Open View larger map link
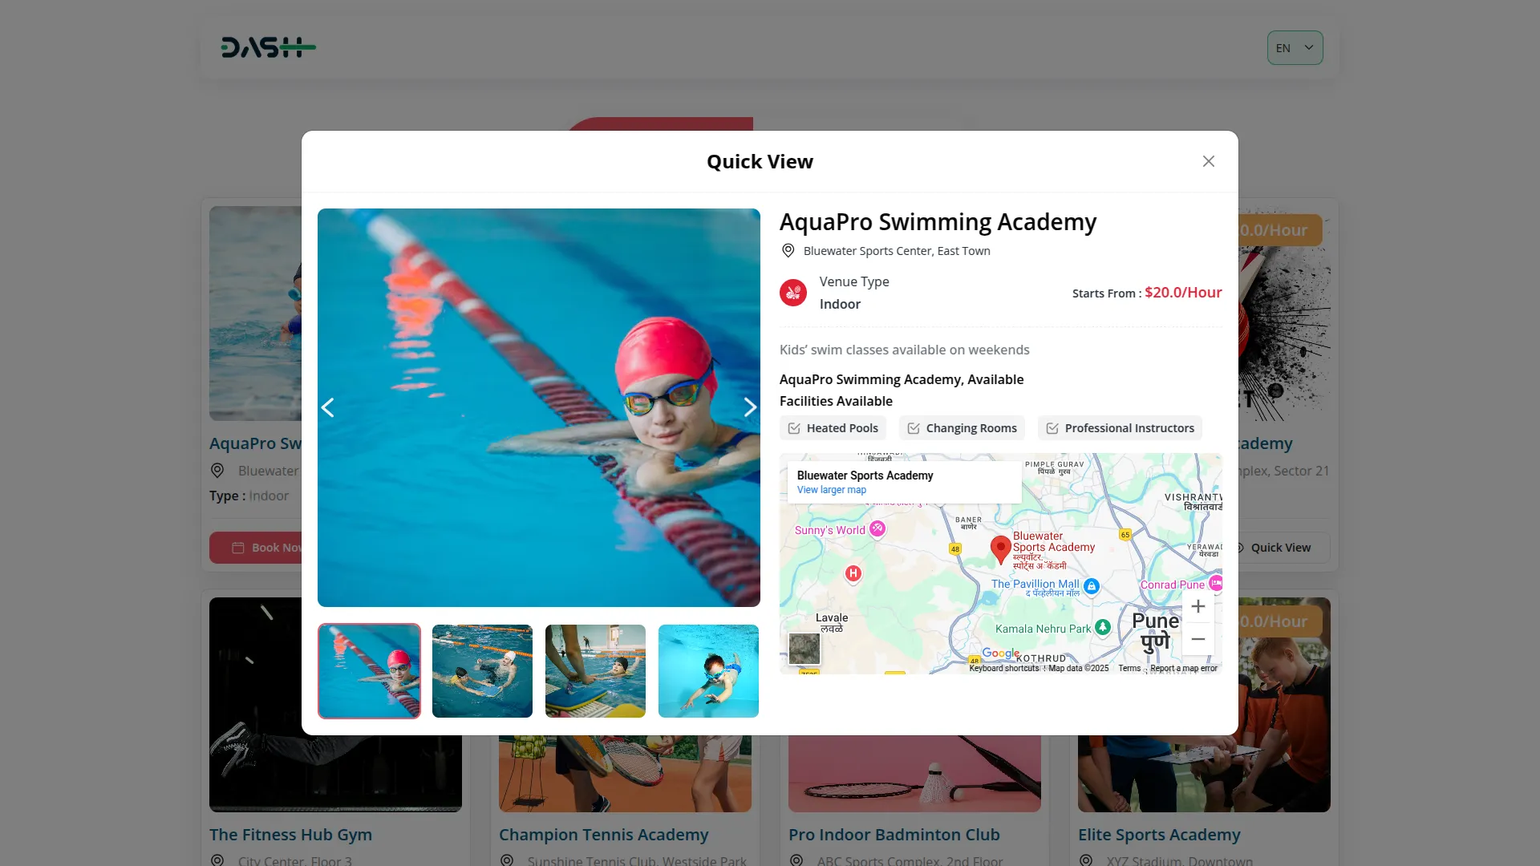Screen dimensions: 1540x866 coord(831,490)
